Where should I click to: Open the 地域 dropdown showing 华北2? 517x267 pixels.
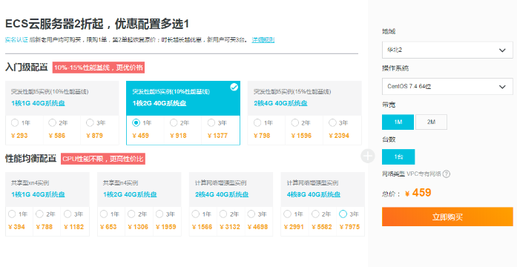[447, 50]
